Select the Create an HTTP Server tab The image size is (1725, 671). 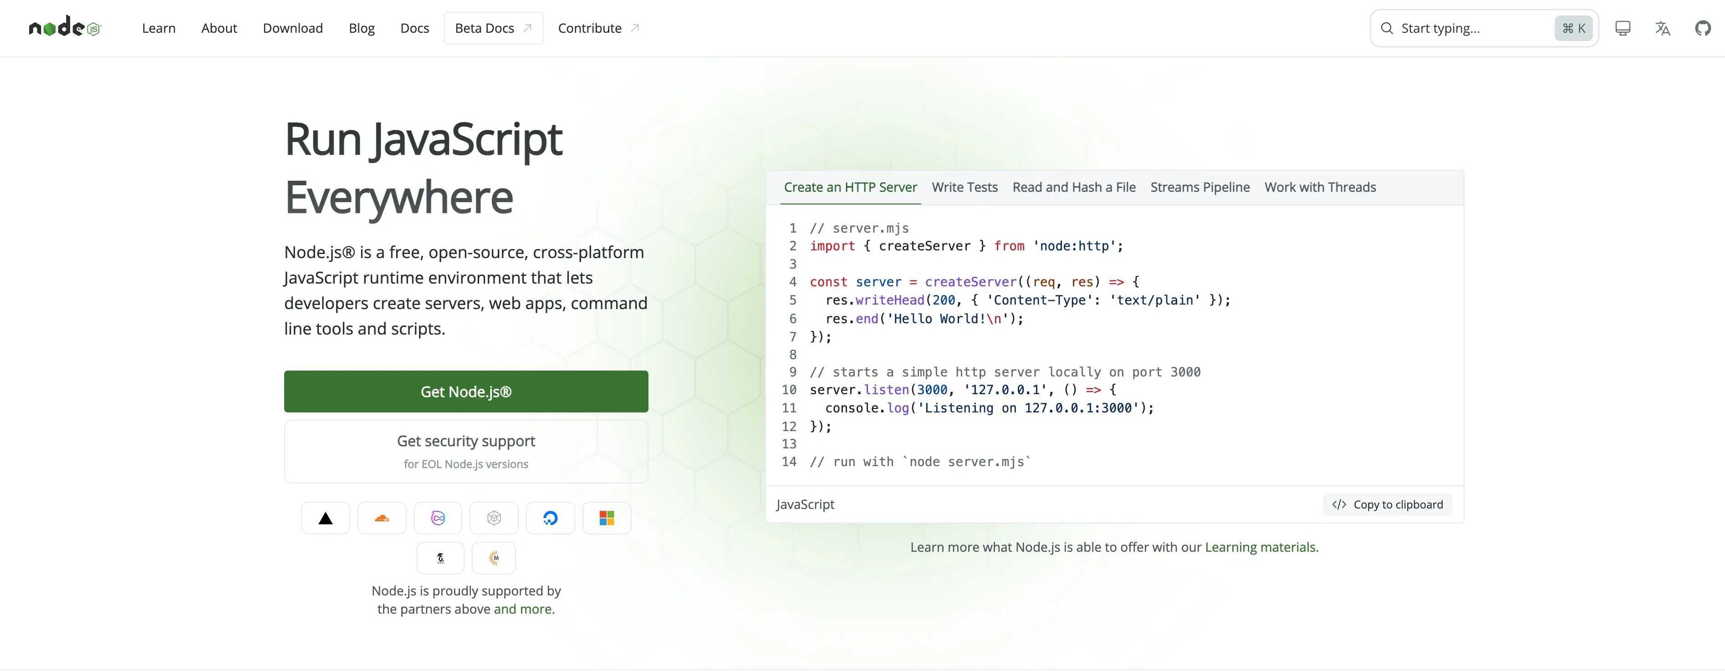pyautogui.click(x=851, y=188)
